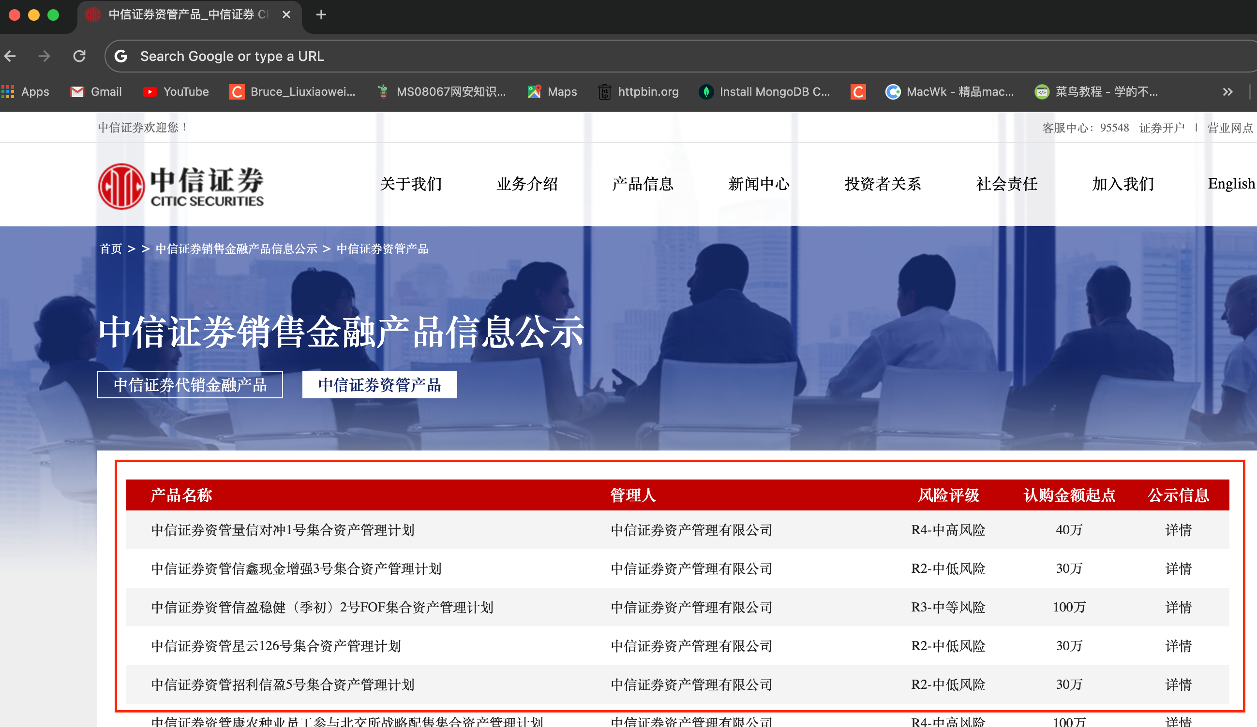Click the 产品名称 column header
The height and width of the screenshot is (727, 1257).
181,495
